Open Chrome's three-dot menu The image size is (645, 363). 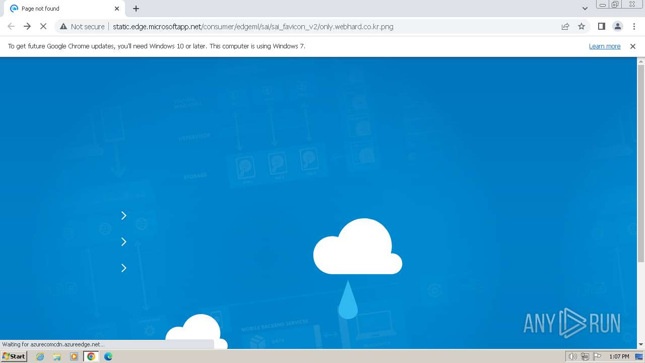coord(634,26)
